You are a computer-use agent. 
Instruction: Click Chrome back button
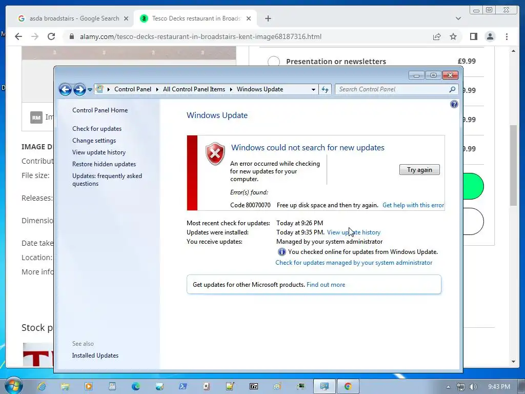[x=18, y=36]
